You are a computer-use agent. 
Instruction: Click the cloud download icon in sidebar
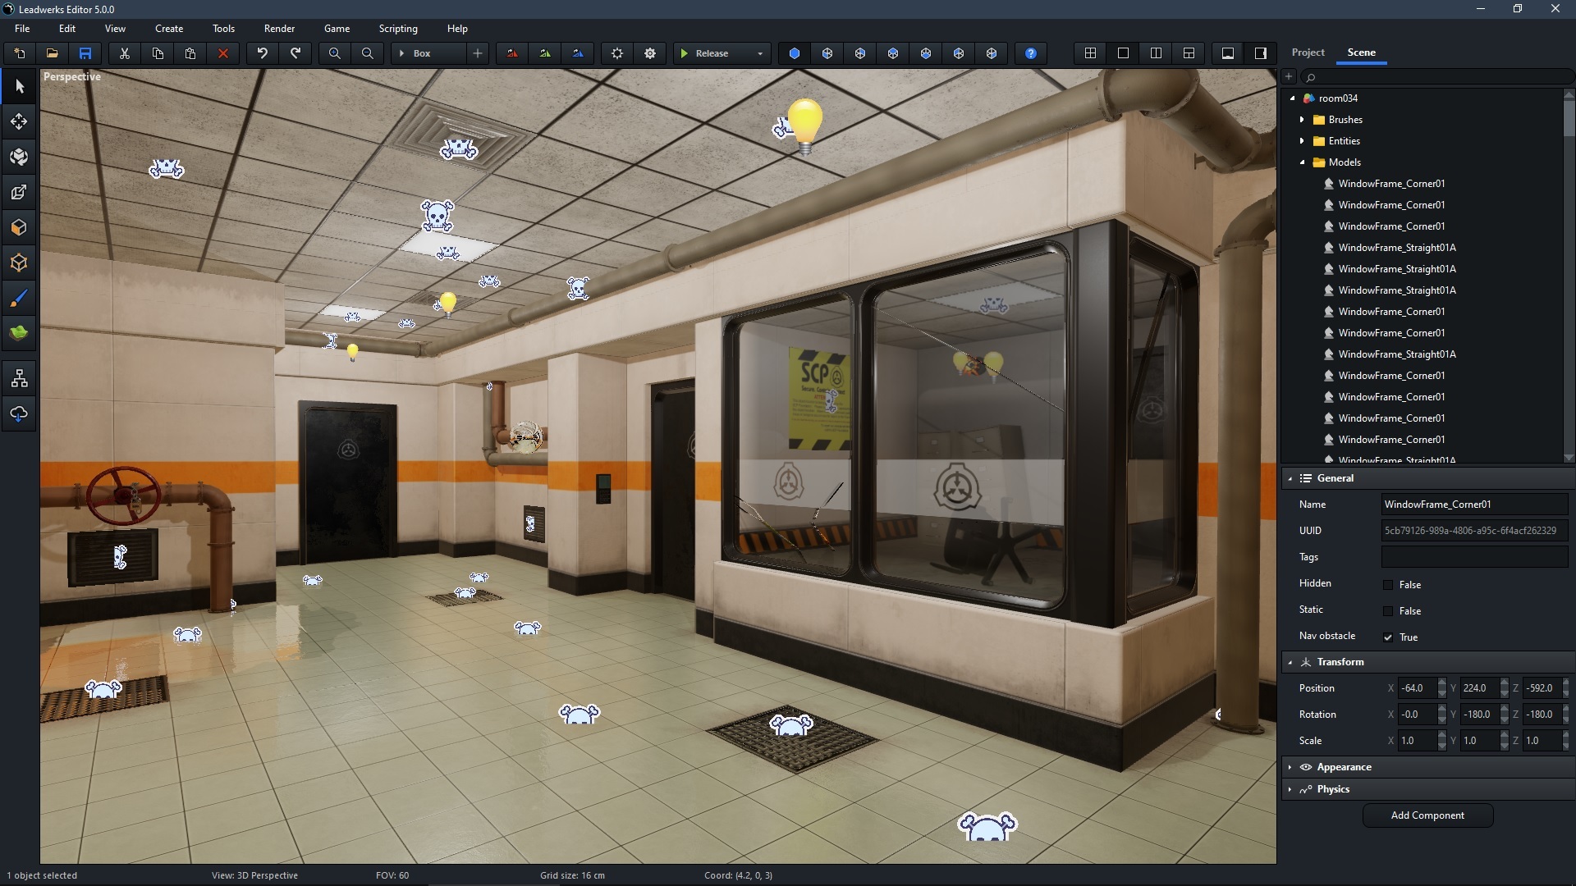click(x=19, y=414)
